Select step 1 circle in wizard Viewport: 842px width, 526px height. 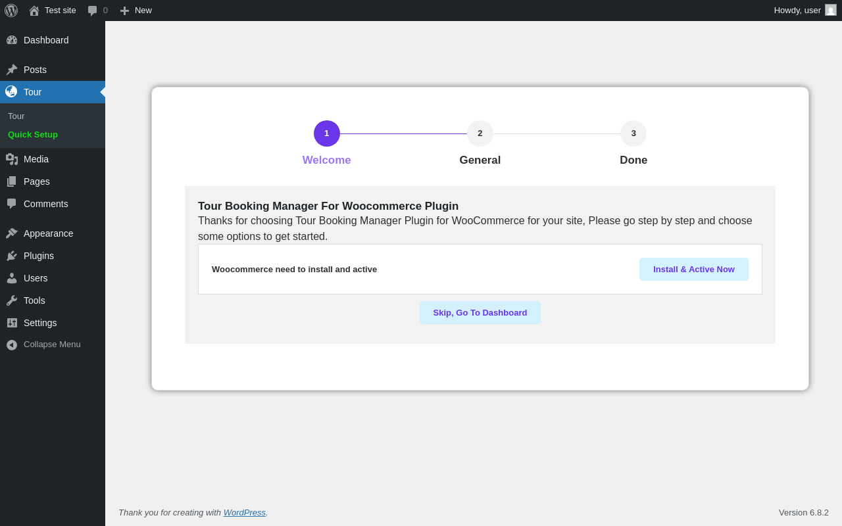click(327, 133)
